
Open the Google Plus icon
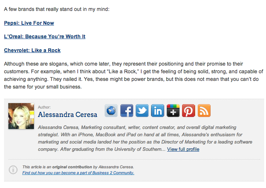point(173,111)
